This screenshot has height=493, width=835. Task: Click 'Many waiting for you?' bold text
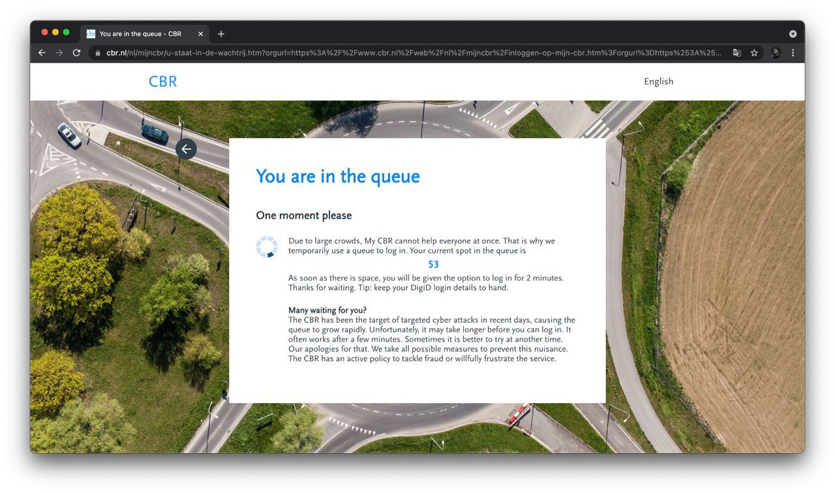(327, 310)
